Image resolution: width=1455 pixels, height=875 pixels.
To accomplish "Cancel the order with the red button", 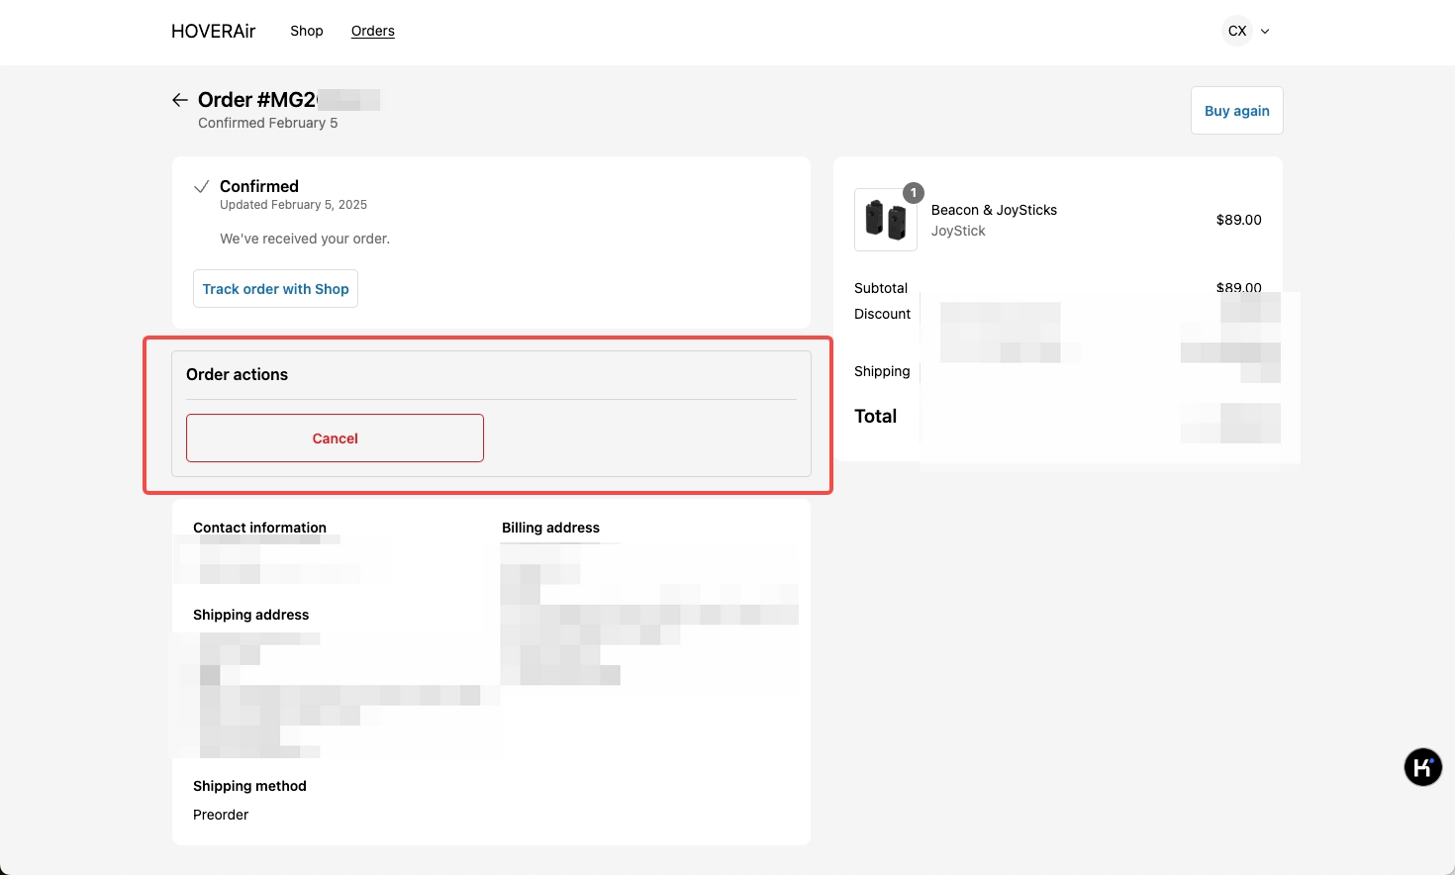I will [x=335, y=438].
